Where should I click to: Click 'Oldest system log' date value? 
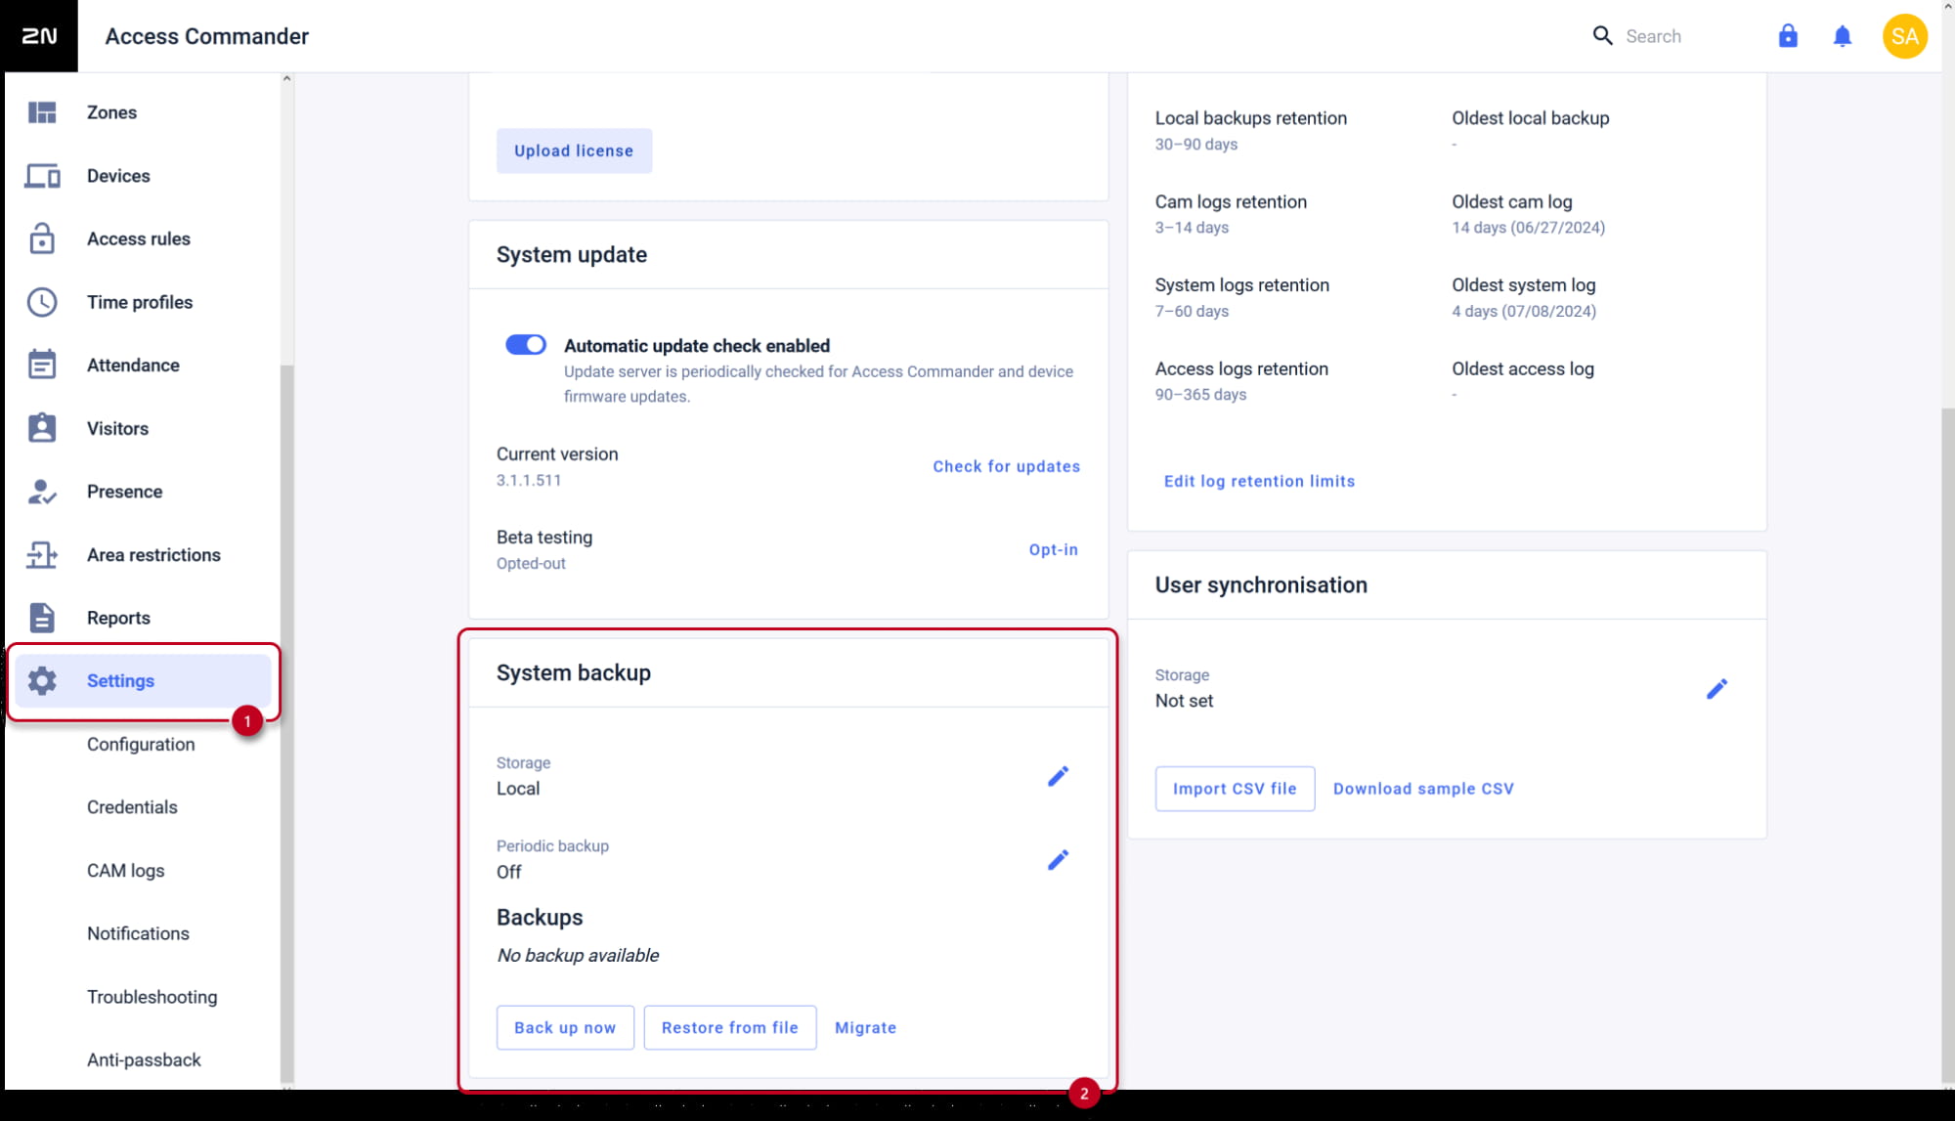pos(1524,311)
